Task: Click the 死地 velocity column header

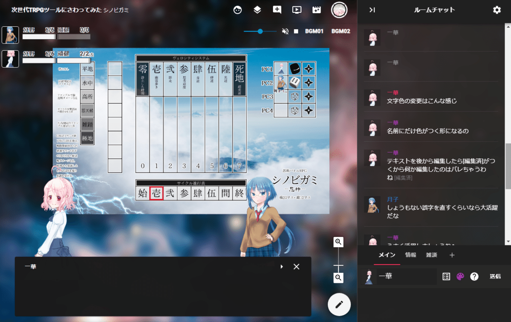Action: [240, 79]
